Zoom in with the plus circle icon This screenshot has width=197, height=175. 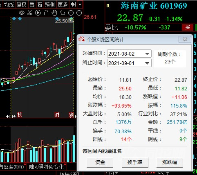(x=71, y=13)
